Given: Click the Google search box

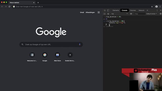Looking at the screenshot, I should click(x=51, y=44).
